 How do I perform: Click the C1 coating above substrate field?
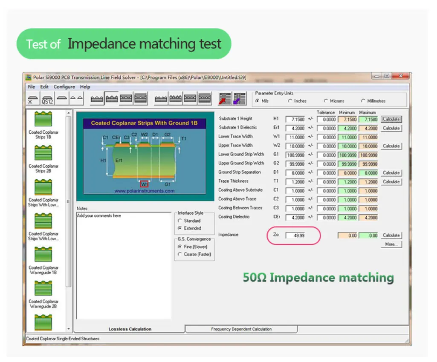(x=295, y=191)
